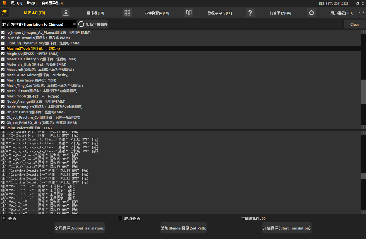This screenshot has width=366, height=239.
Task: Click the orange BLT app logo
Action: point(5,3)
